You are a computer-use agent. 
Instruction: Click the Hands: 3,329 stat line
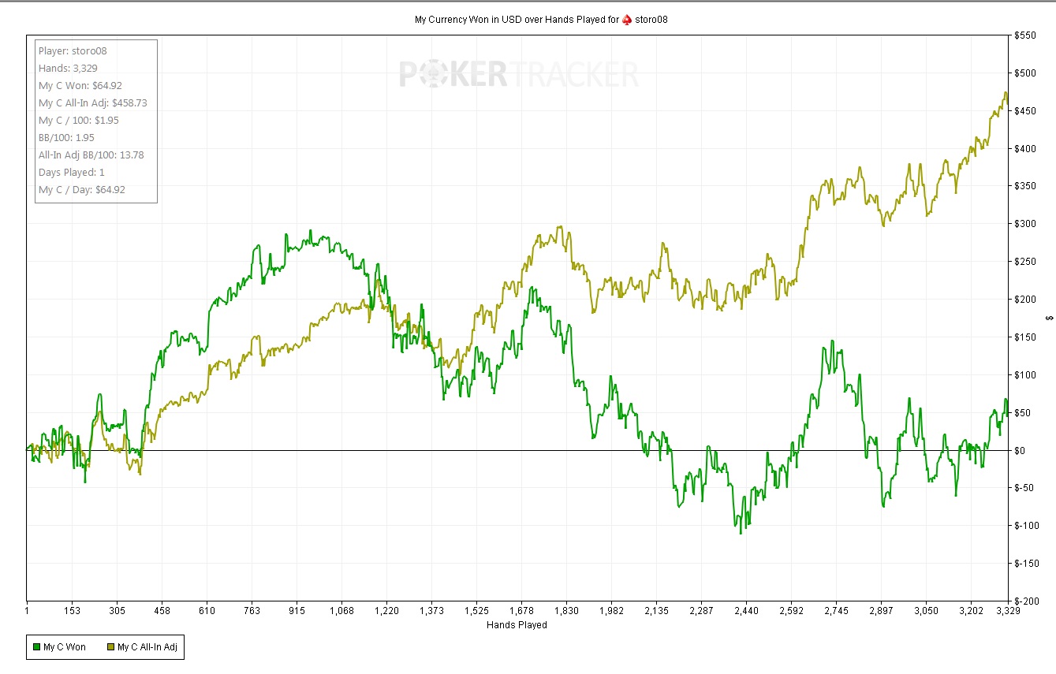coord(68,69)
